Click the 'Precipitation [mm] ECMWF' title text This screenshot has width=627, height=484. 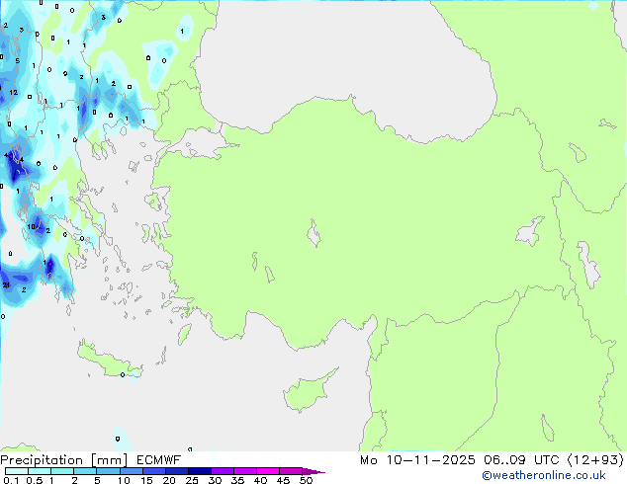point(90,460)
